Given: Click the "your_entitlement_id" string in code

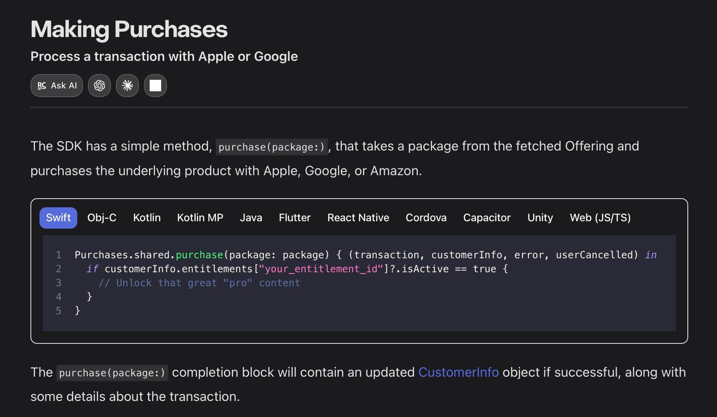Looking at the screenshot, I should pyautogui.click(x=321, y=269).
